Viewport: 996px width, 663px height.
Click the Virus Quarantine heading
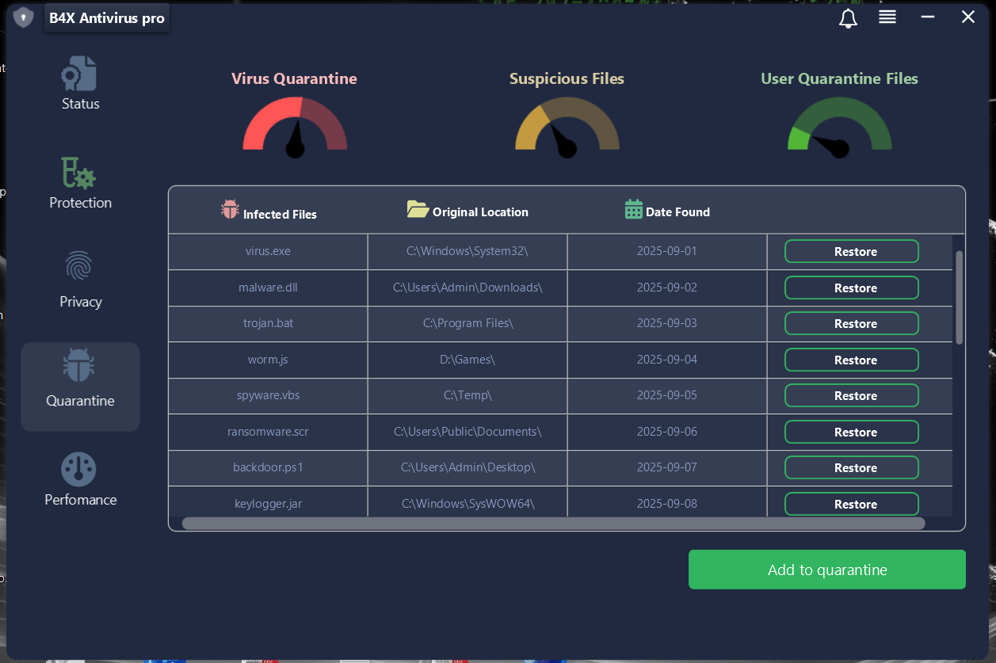click(x=294, y=79)
